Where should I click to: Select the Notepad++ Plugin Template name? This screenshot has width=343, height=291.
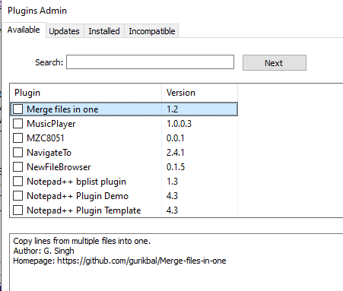coord(84,210)
